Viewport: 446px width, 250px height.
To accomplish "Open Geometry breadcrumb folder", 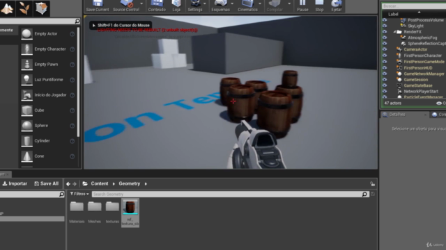I will click(x=130, y=183).
